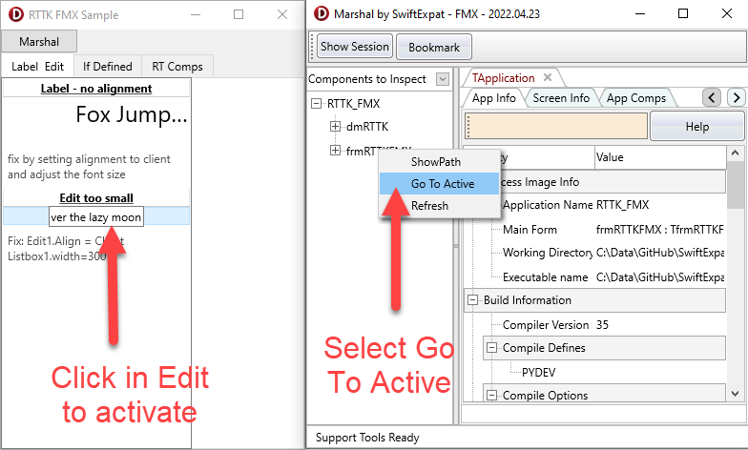Open the If Defined tab
The image size is (748, 450).
pos(108,67)
